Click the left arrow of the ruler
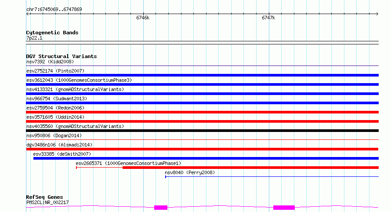The image size is (391, 212). click(x=28, y=14)
